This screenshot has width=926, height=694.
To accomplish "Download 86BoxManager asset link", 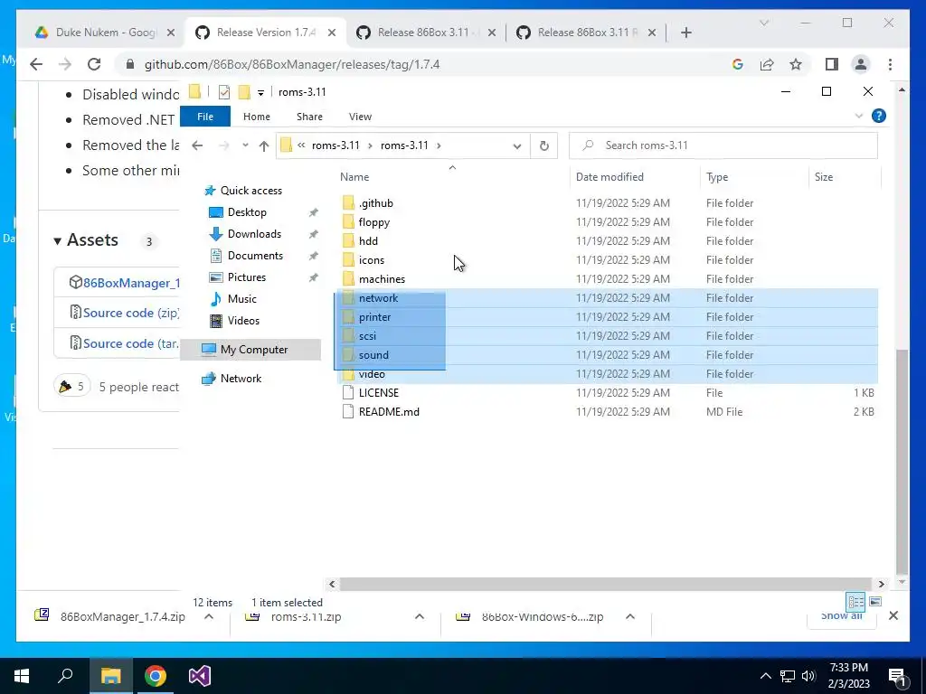I will coord(131,283).
